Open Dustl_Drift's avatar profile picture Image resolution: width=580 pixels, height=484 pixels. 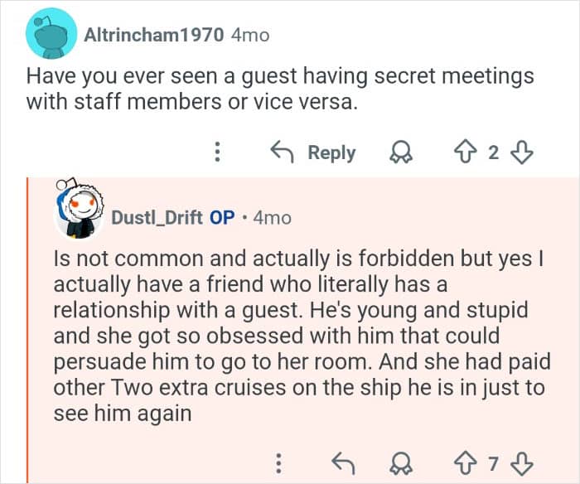(x=78, y=213)
